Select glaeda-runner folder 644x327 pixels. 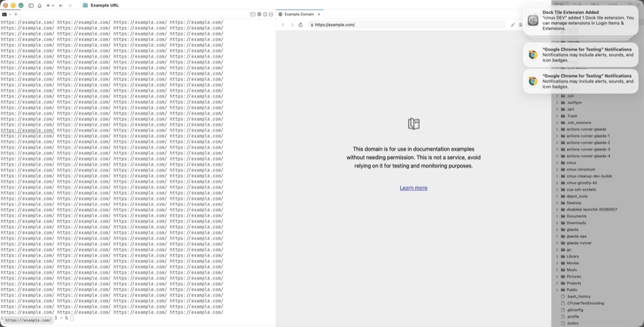point(579,243)
